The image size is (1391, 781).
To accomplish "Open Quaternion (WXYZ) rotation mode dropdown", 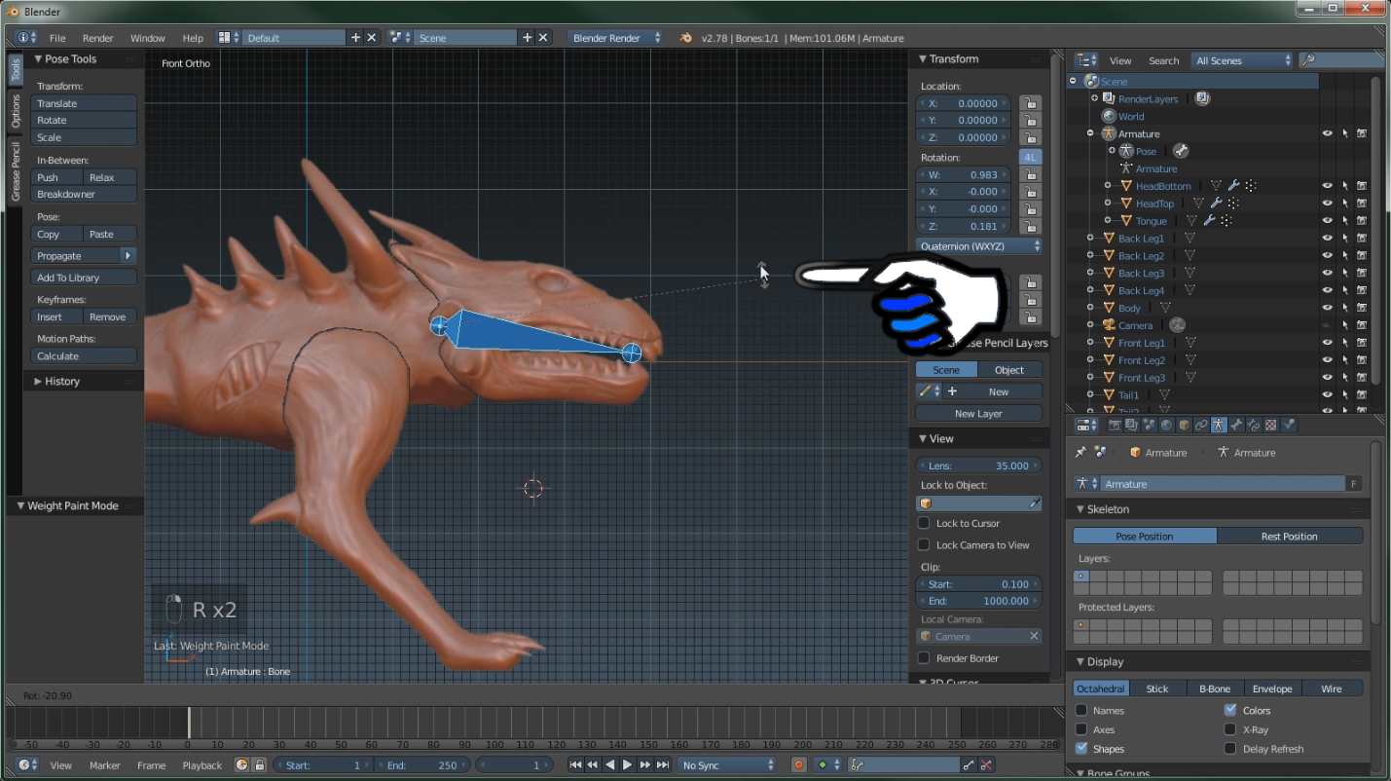I will pos(979,246).
